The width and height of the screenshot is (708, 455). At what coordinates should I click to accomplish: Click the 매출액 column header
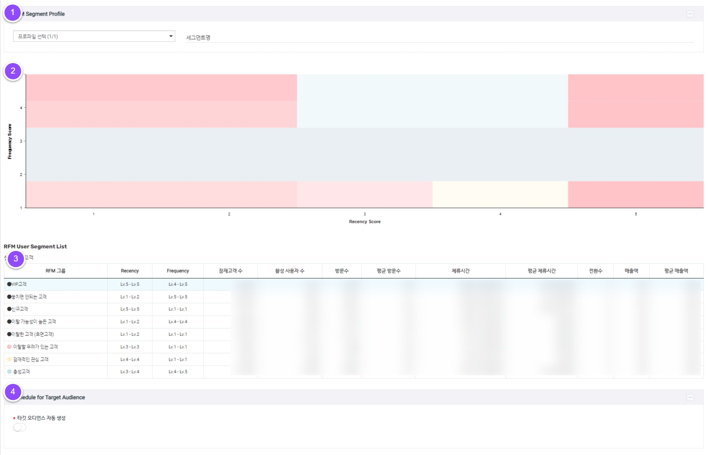coord(631,271)
